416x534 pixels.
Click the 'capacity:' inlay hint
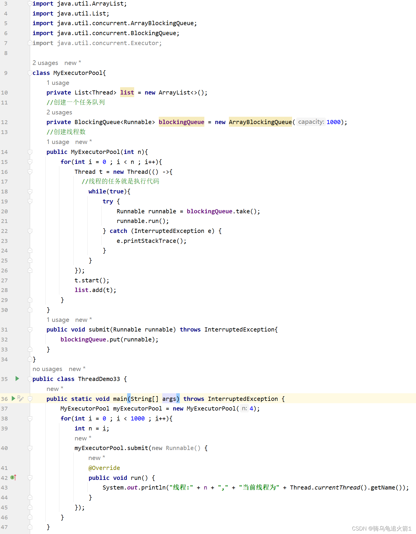click(x=311, y=122)
